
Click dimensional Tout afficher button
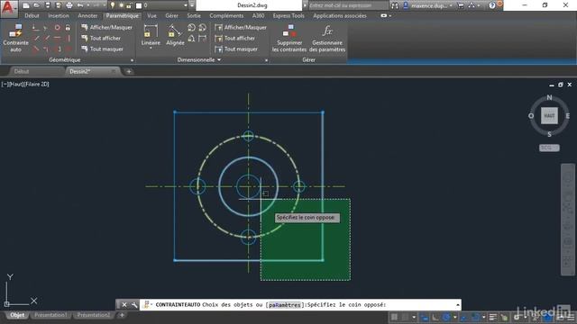coord(235,38)
